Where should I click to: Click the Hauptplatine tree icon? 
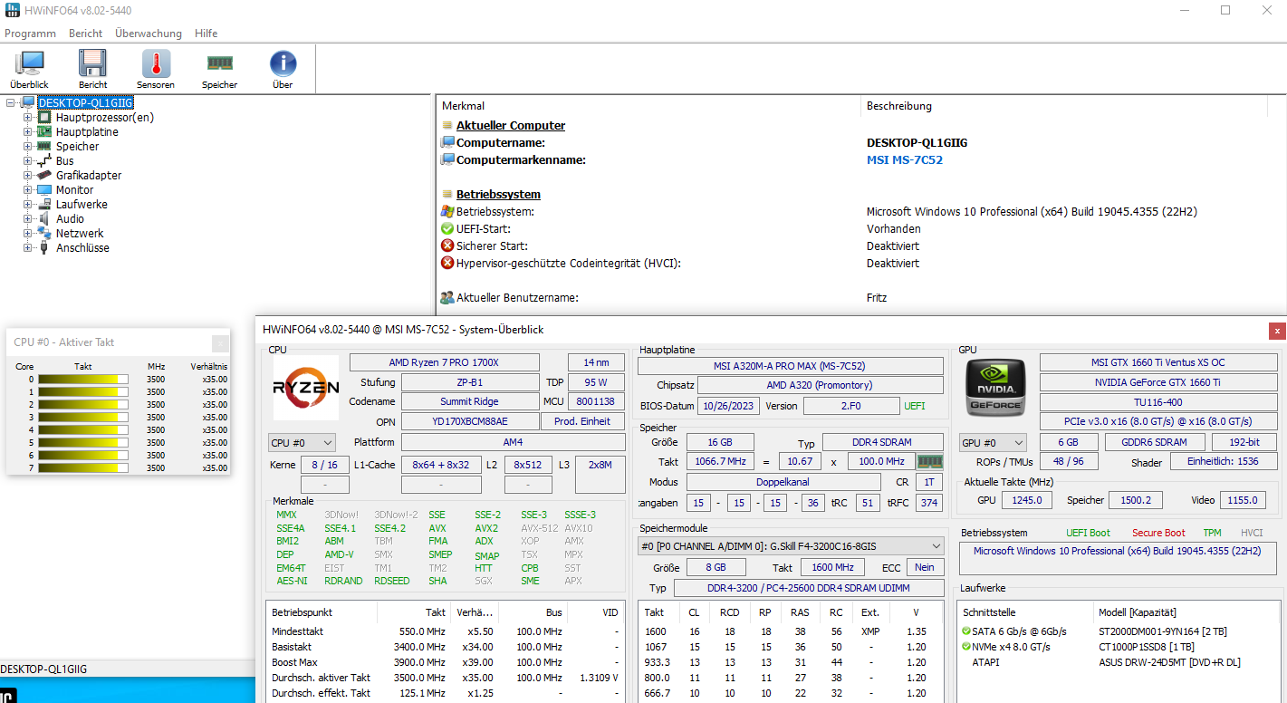pos(43,131)
